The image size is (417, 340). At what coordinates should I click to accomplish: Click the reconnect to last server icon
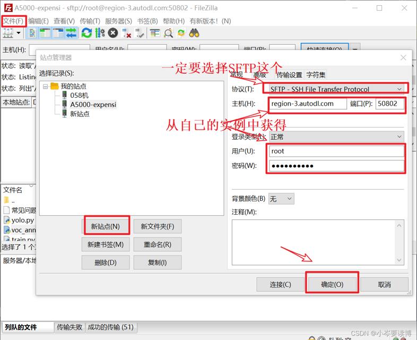140,33
